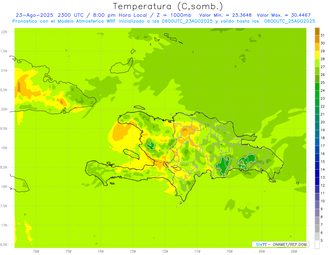Image resolution: width=330 pixels, height=255 pixels.
Task: Click the legend value "28"
Action: (323, 59)
